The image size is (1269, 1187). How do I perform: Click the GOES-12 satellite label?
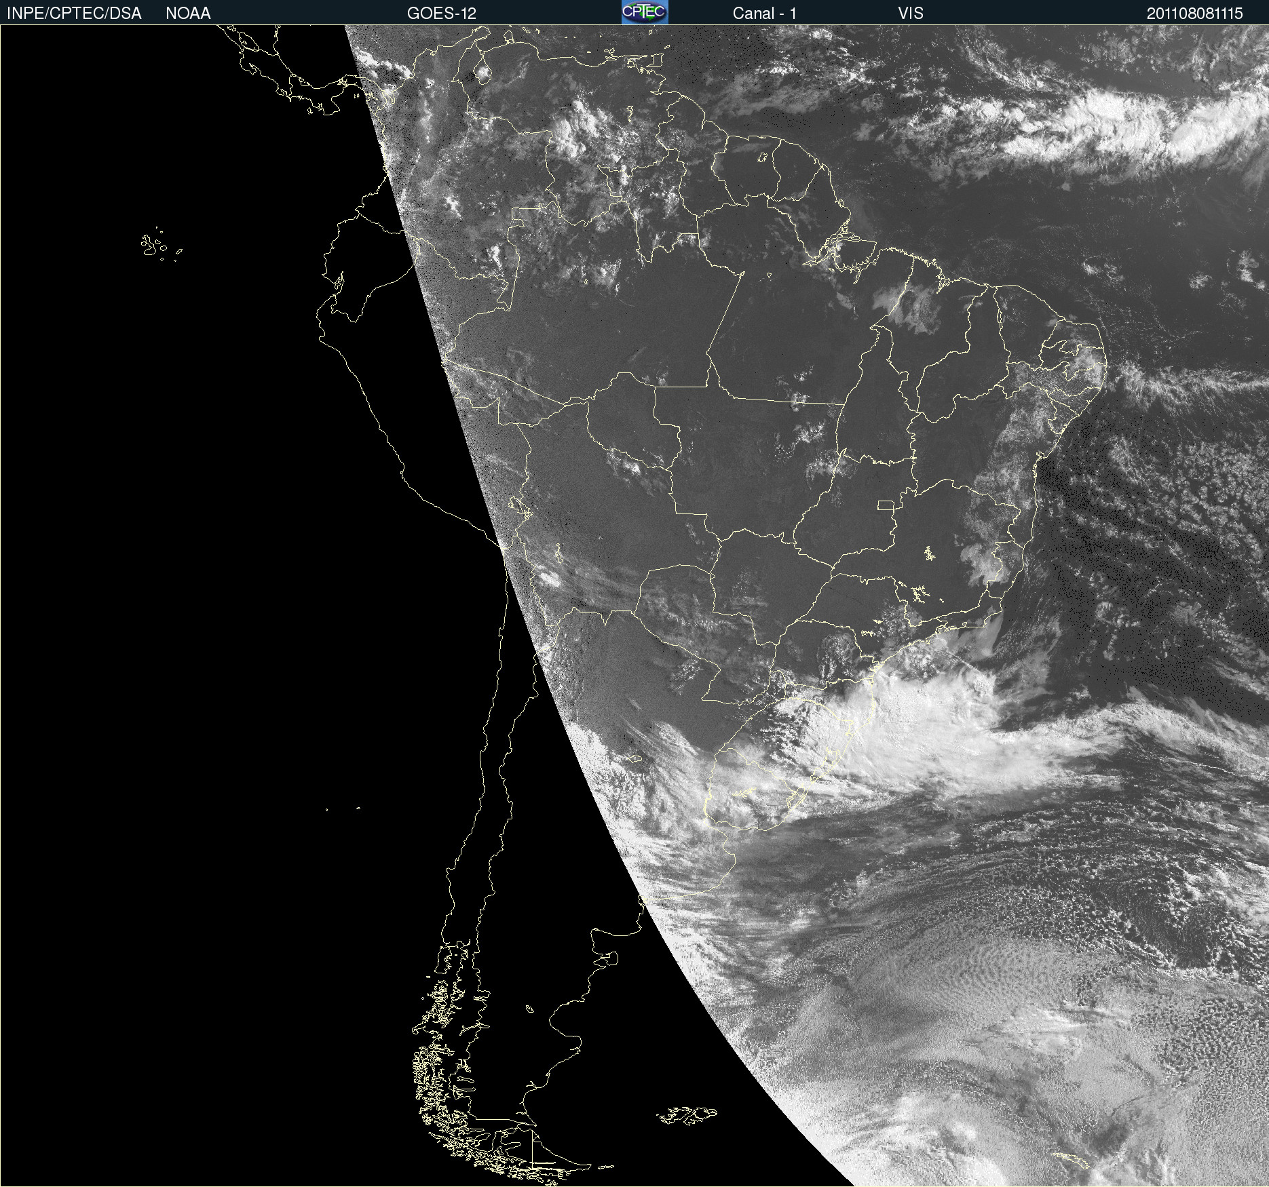(442, 14)
